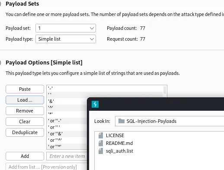The image size is (224, 170).
Task: Select the README.md file icon
Action: point(101,143)
